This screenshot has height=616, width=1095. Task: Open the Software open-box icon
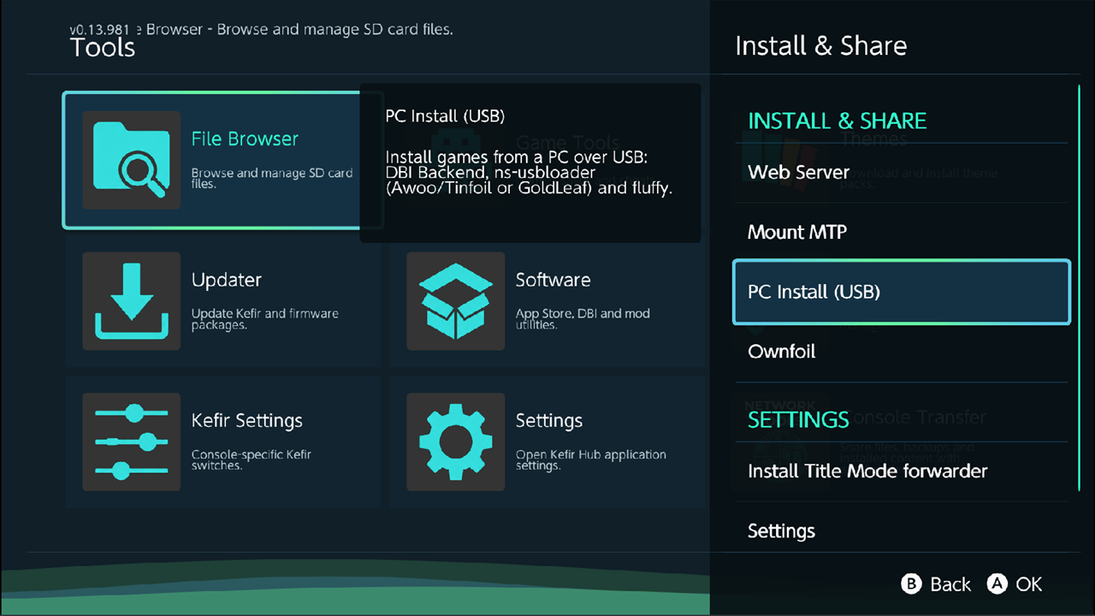tap(455, 301)
